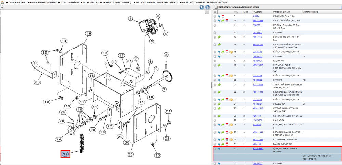Open 'HARVESTING EQUIPMENT' breadcrumb
This screenshot has width=342, height=165.
43,2
